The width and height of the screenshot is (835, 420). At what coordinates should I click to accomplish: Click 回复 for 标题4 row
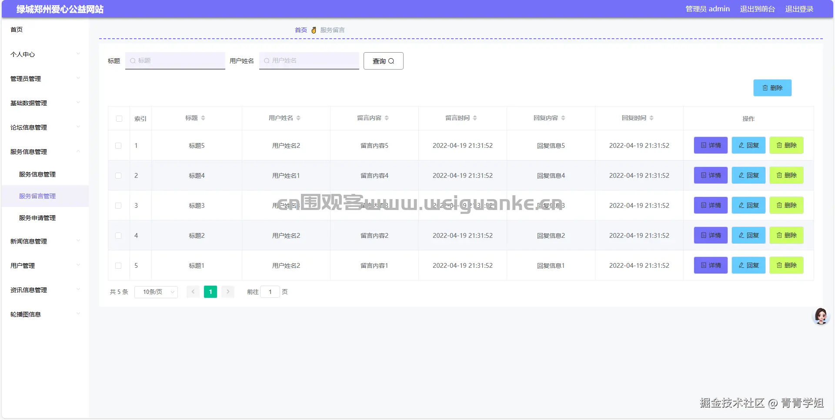748,176
